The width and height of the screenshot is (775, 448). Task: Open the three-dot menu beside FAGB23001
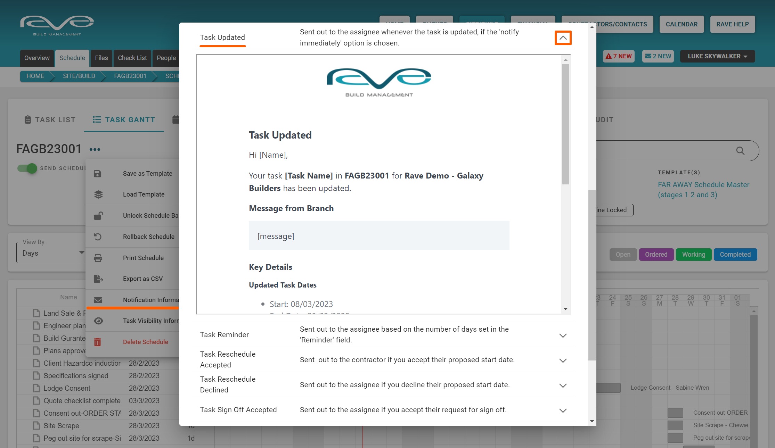coord(95,149)
